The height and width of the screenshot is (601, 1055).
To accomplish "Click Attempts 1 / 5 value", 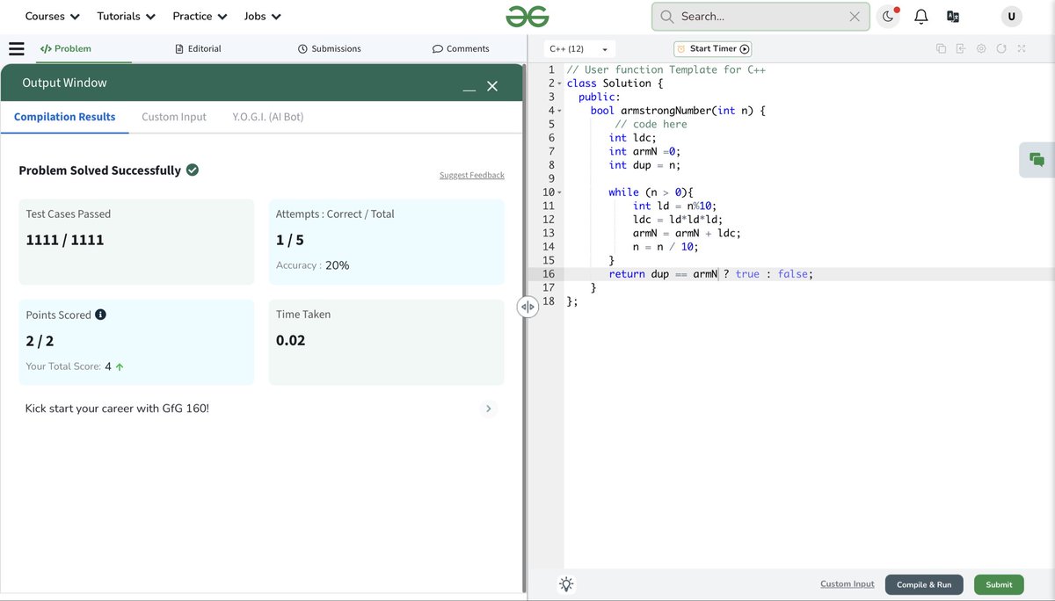I will (290, 240).
